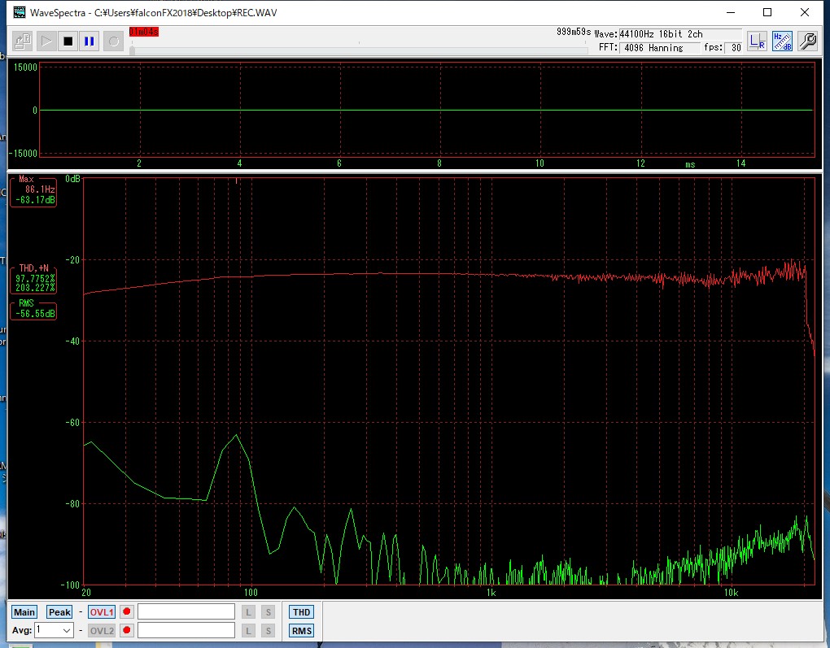
Task: Click the red record dot beside OVL1
Action: point(127,612)
